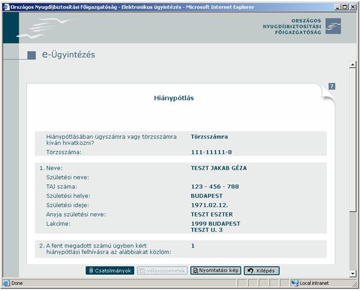Click the Születési neve label
Viewport: 360px width, 291px height.
67,178
